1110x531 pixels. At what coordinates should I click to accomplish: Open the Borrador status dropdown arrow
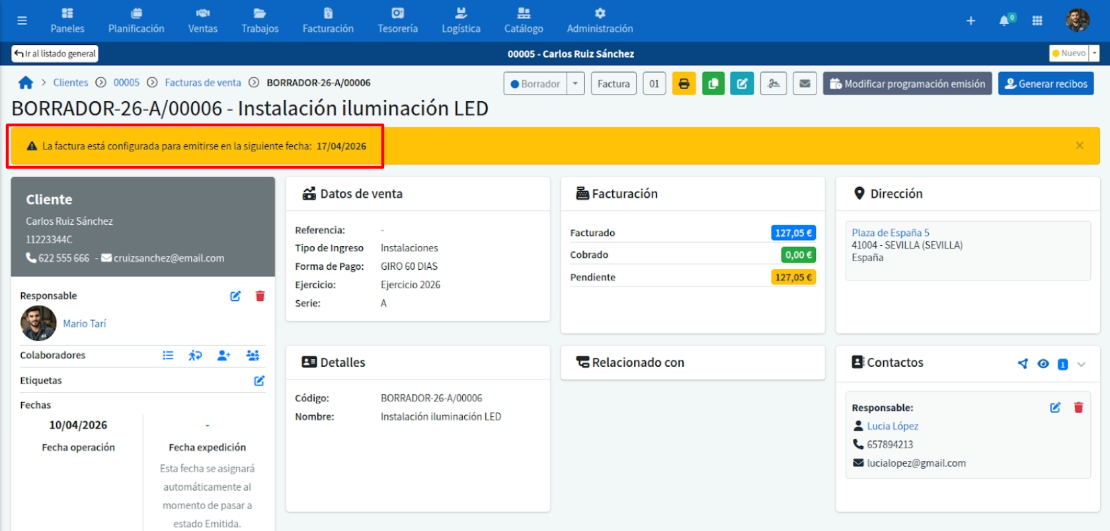575,84
